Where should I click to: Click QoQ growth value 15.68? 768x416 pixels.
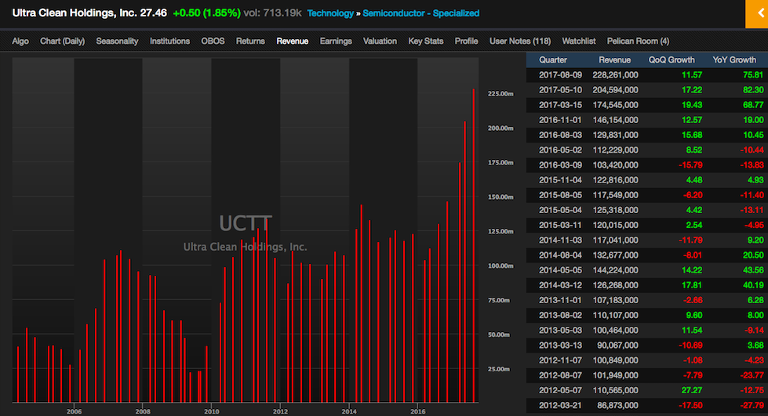pos(692,135)
